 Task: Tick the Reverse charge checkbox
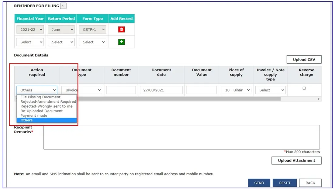[x=304, y=88]
